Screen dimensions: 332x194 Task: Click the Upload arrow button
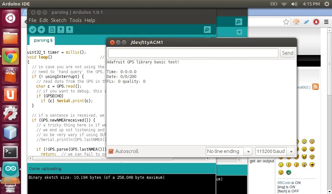point(41,29)
